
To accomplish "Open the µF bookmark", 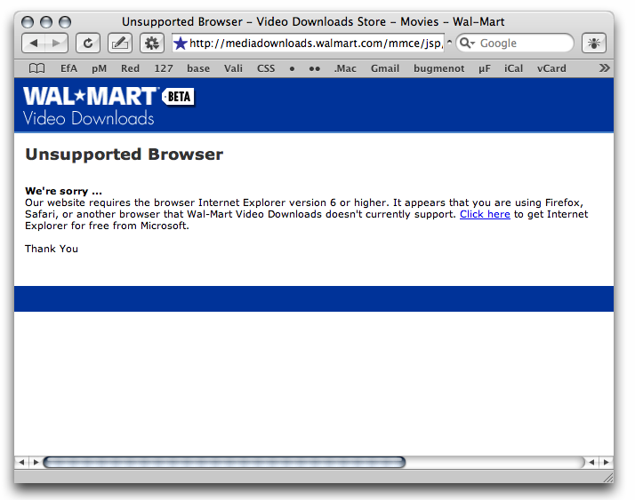I will 485,68.
